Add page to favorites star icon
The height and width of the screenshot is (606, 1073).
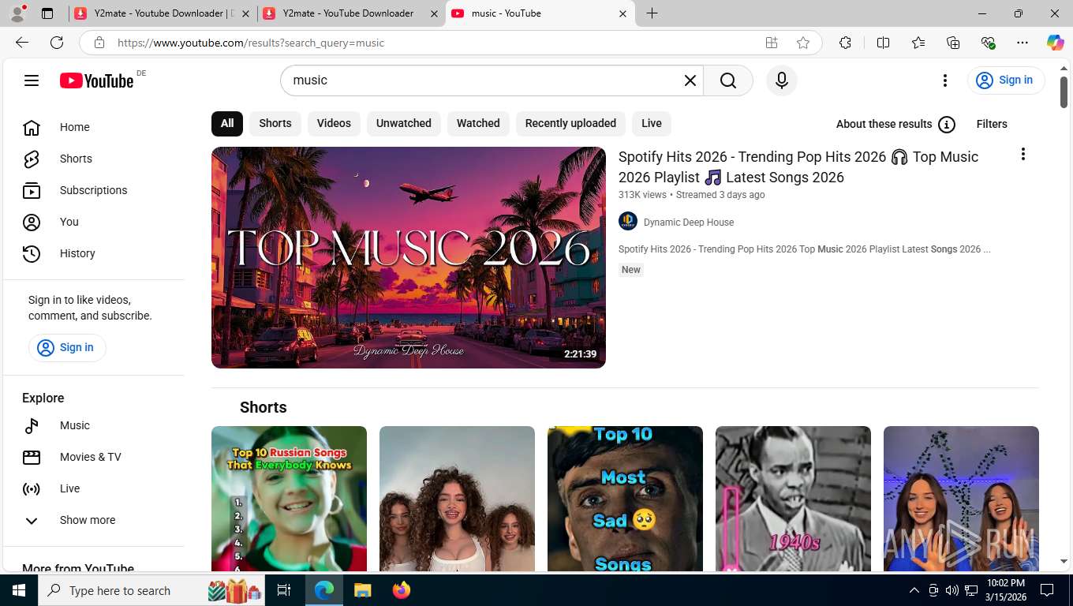tap(803, 43)
